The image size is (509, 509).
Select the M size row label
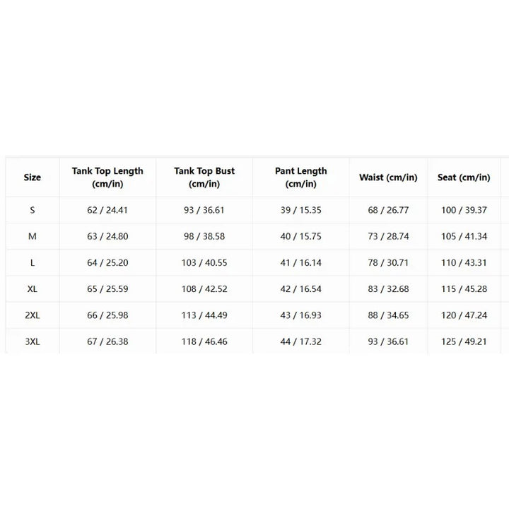(x=32, y=236)
